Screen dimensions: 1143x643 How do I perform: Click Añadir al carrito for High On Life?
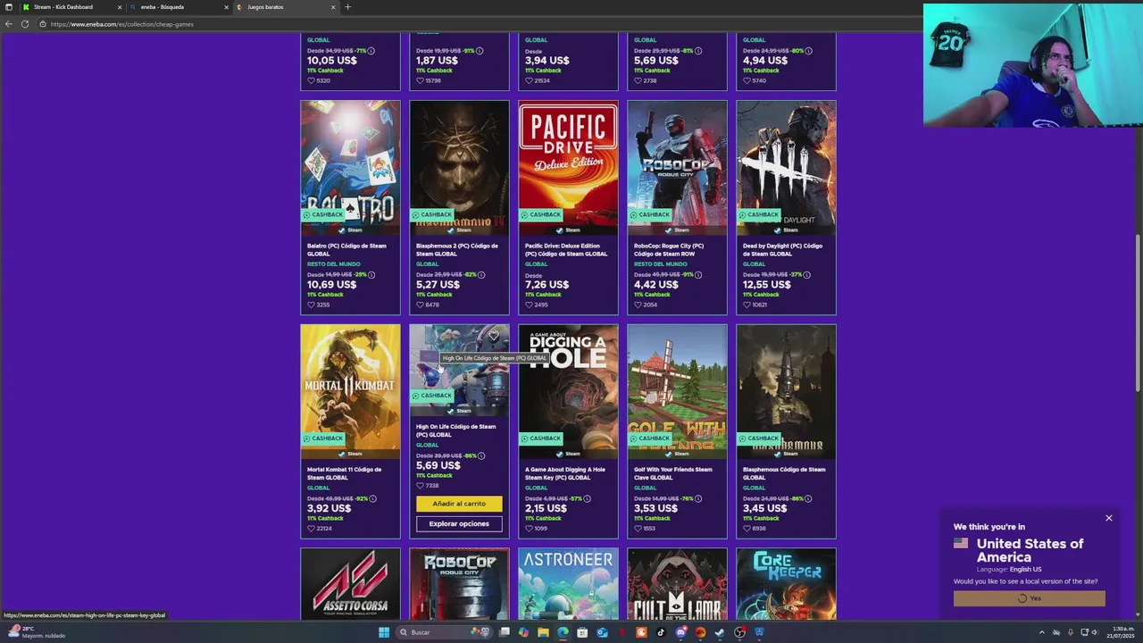459,504
